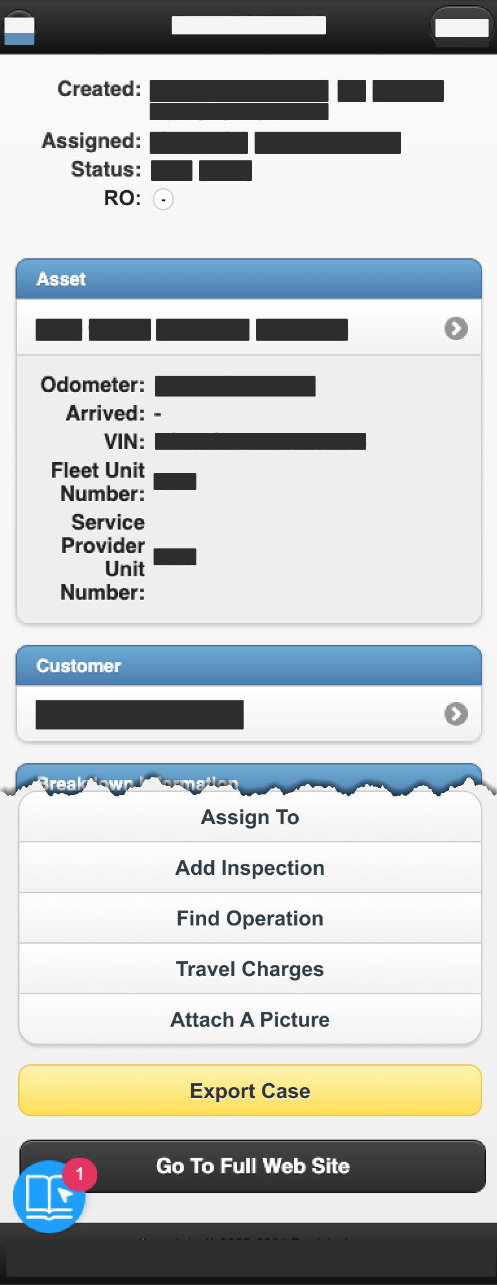
Task: Open the blue guide book widget
Action: point(49,1196)
